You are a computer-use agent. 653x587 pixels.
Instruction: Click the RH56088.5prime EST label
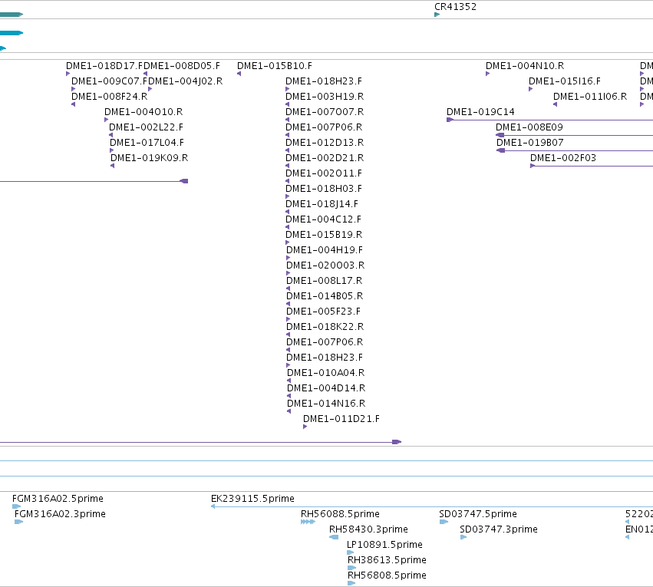[x=340, y=514]
